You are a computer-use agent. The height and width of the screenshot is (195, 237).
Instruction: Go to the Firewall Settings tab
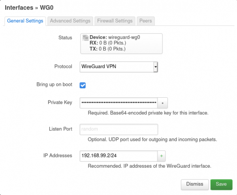[115, 21]
